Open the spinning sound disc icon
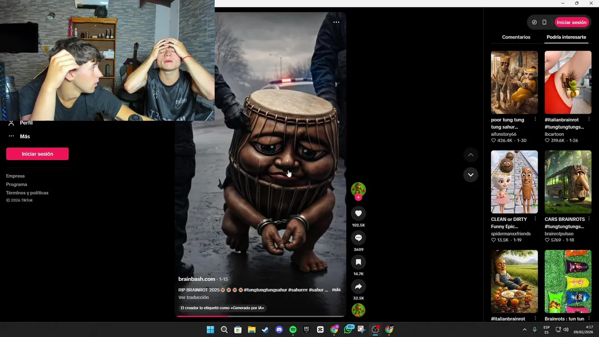599x337 pixels. 358,310
